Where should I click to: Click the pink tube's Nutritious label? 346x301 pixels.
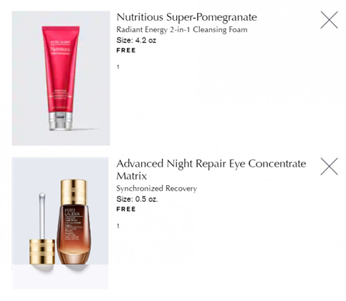[60, 49]
